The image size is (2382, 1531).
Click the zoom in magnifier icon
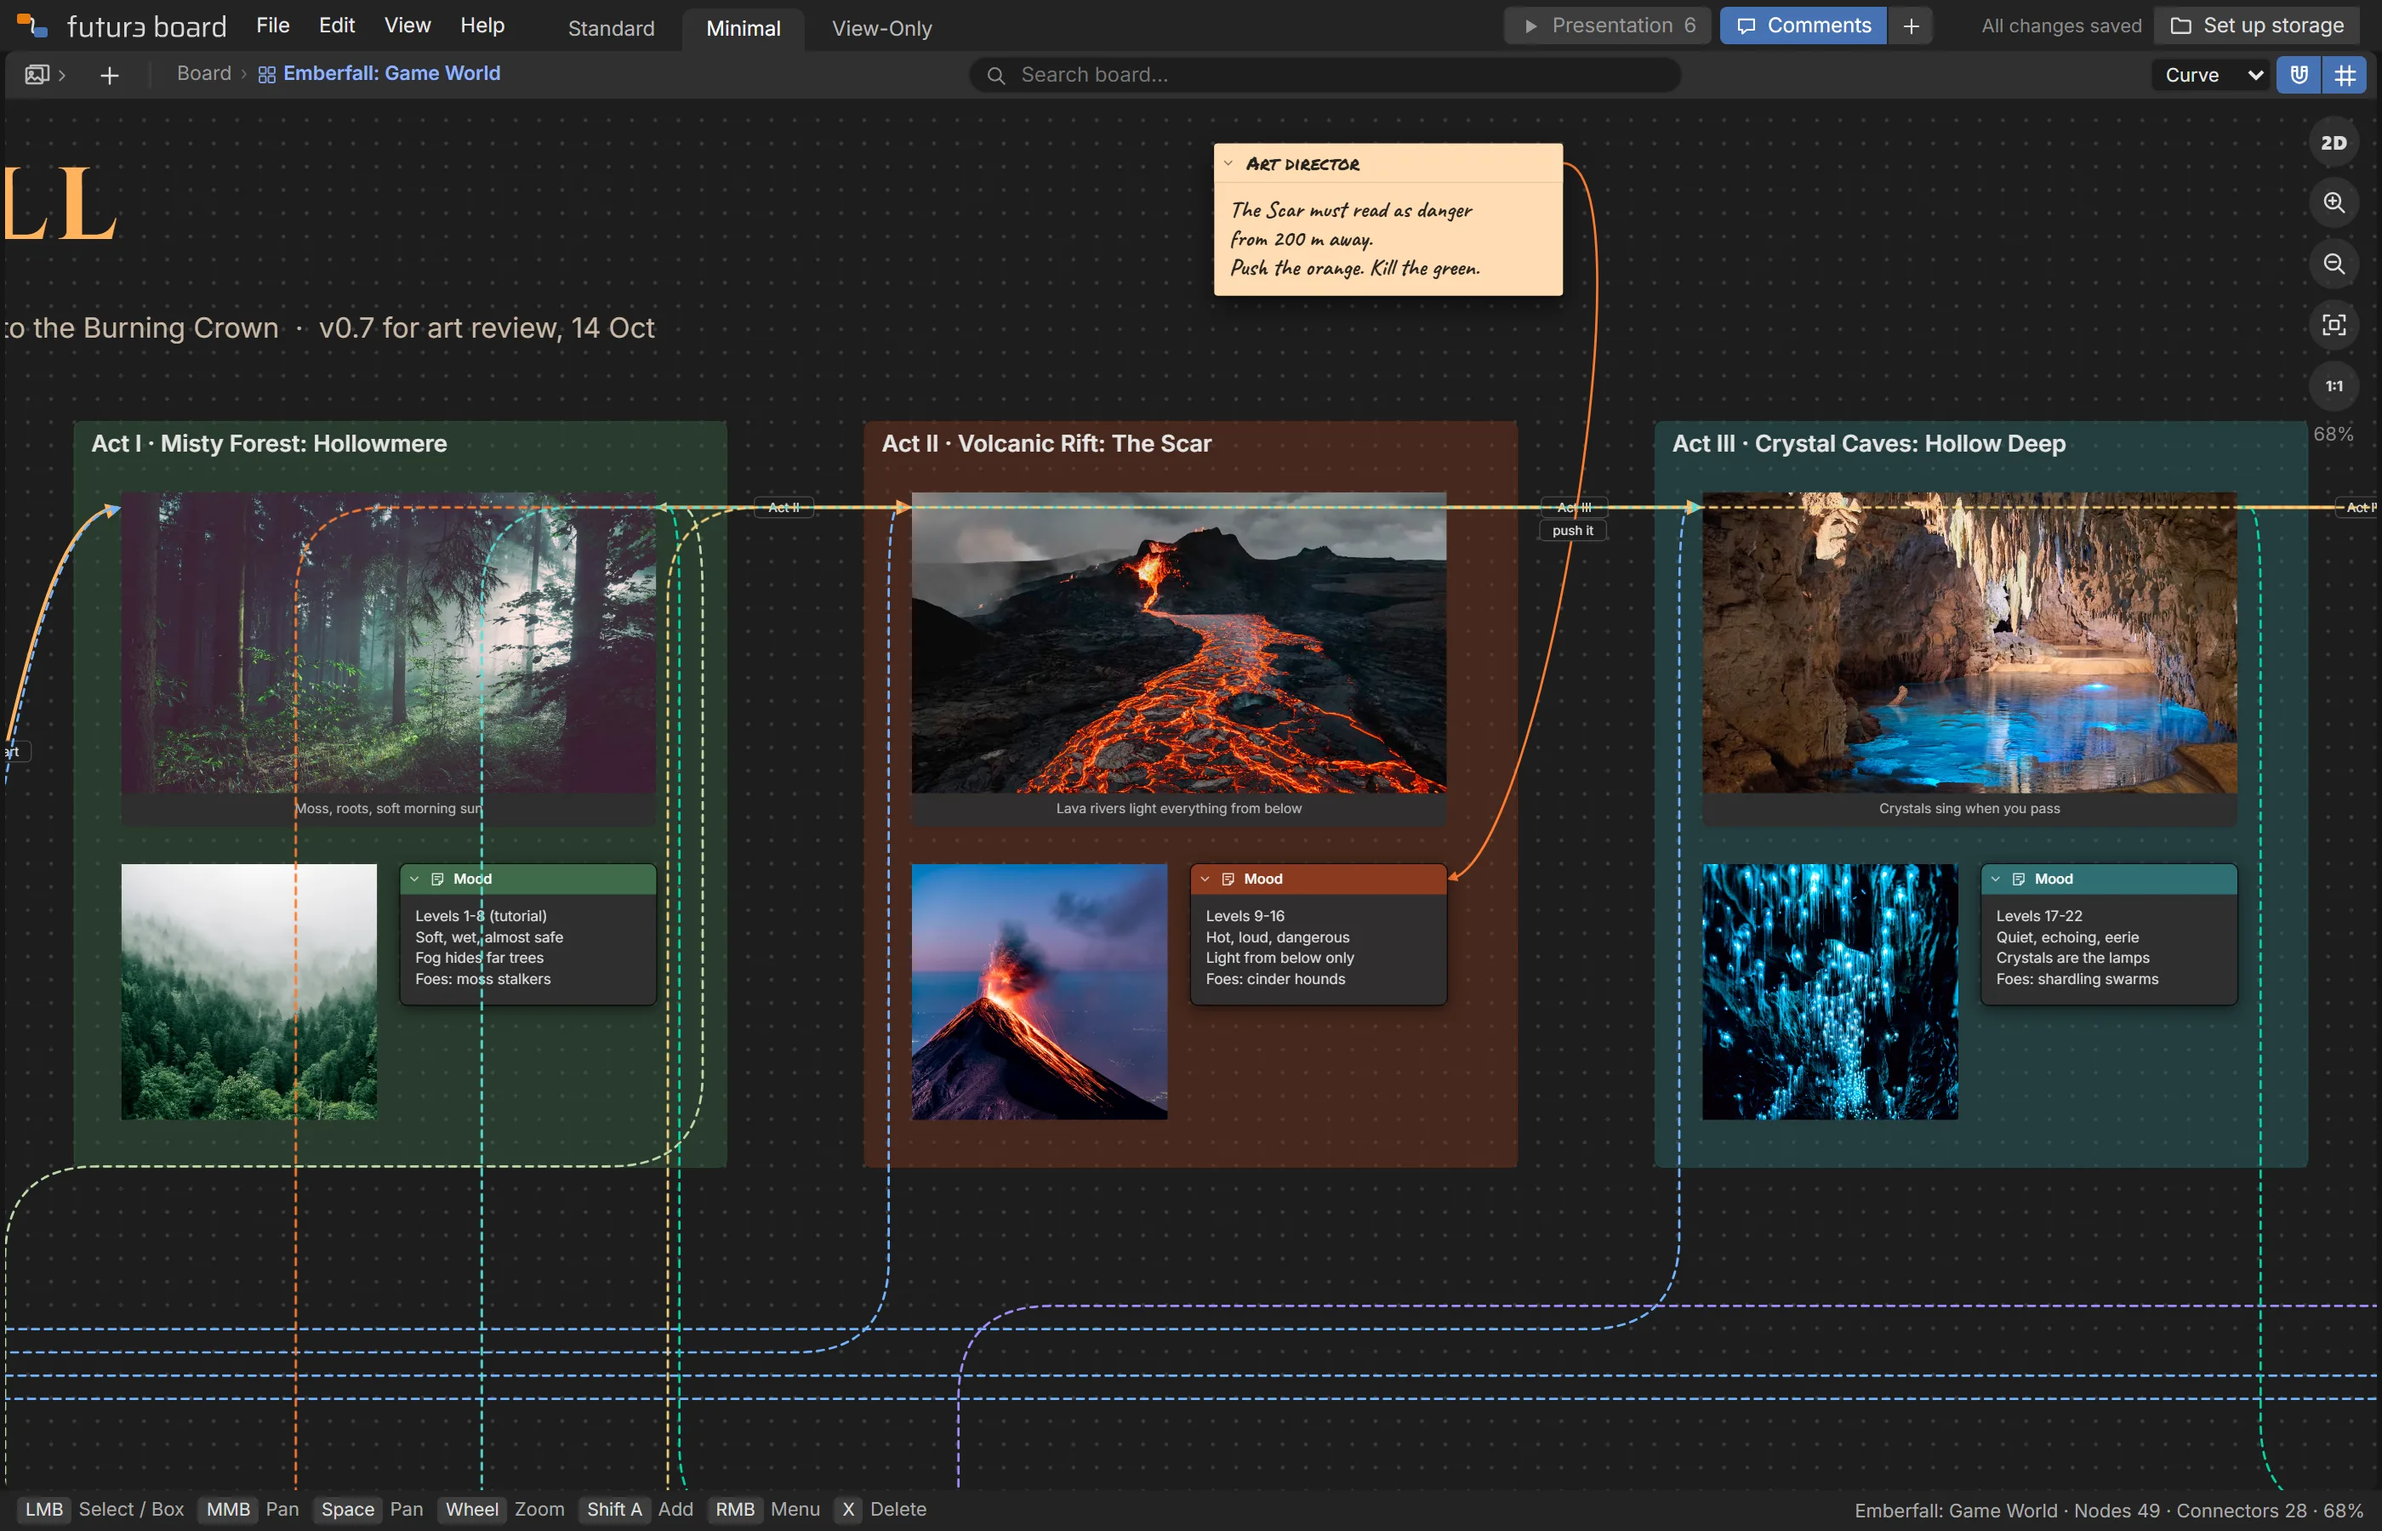coord(2334,202)
